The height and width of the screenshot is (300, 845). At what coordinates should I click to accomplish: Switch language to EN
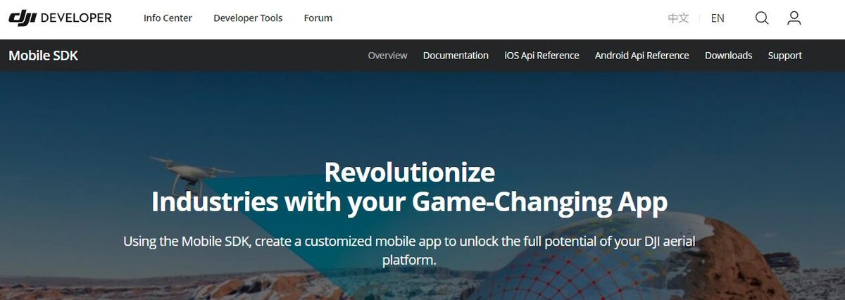[x=718, y=18]
